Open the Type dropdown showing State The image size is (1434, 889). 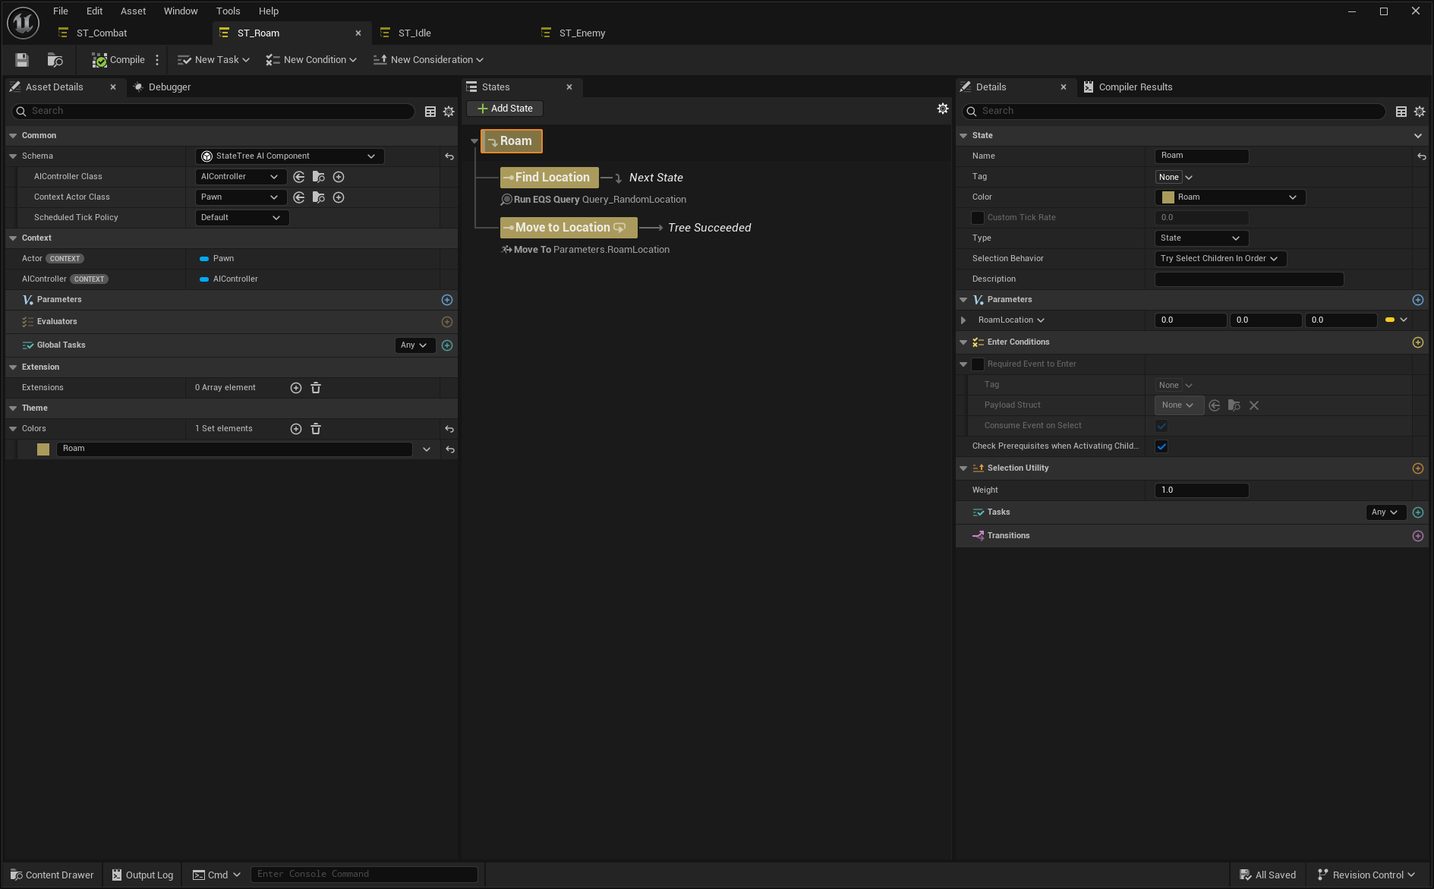1201,238
